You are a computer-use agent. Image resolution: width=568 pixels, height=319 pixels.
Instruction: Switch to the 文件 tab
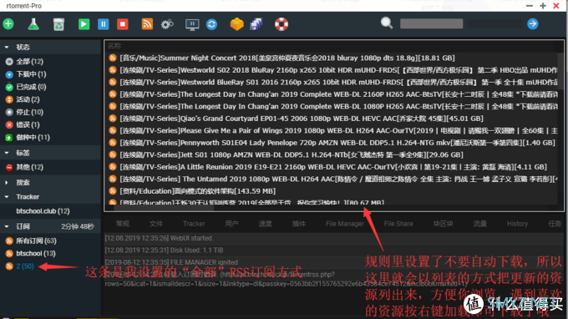[155, 224]
